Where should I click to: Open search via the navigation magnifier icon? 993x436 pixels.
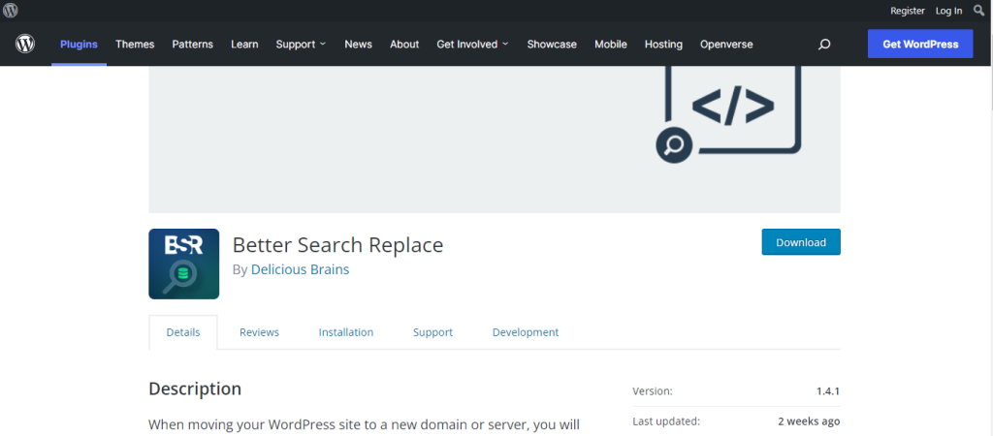coord(824,45)
